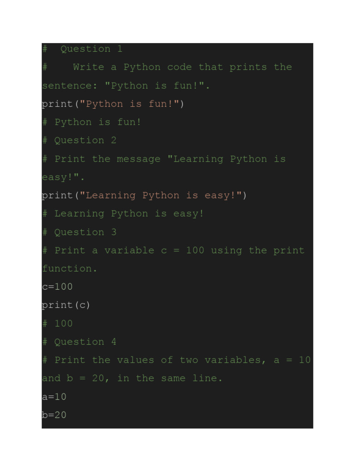
Task: Click the '# 100' output comment
Action: coord(57,324)
